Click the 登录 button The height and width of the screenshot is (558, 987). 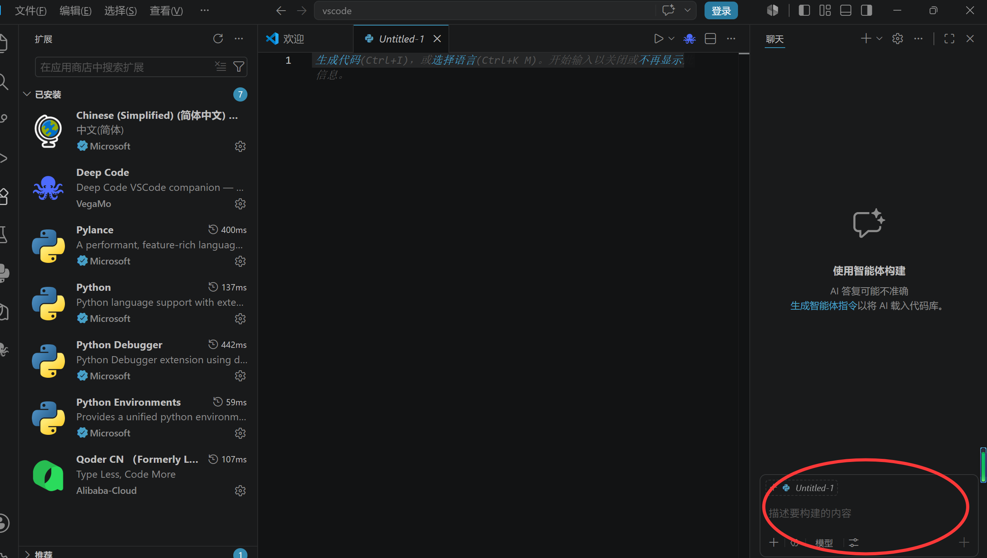pos(721,11)
